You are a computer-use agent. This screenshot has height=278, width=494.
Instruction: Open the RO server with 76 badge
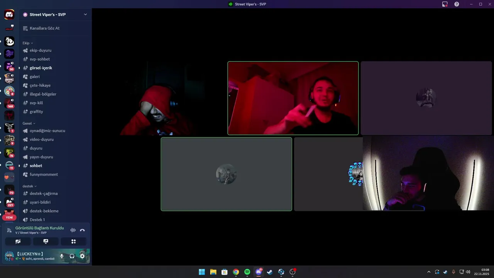(x=9, y=153)
